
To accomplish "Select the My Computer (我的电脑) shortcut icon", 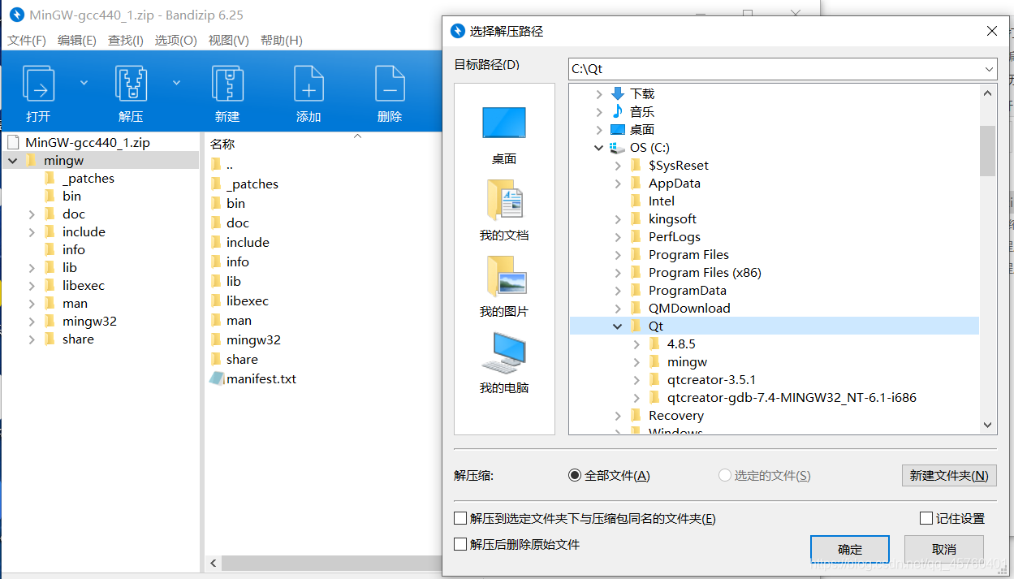I will (504, 352).
